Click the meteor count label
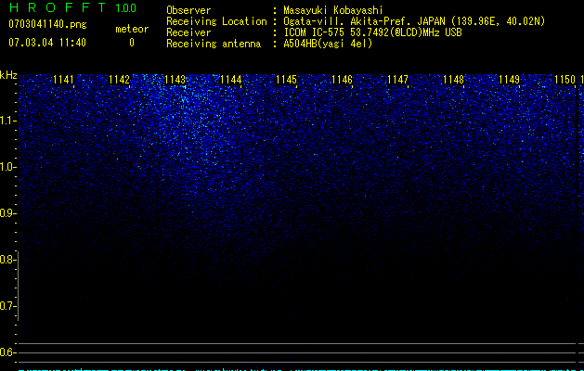Screen dimensions: 584x371 [132, 29]
